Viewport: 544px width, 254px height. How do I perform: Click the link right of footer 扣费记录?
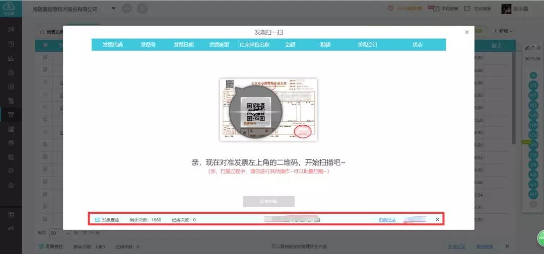click(485, 247)
